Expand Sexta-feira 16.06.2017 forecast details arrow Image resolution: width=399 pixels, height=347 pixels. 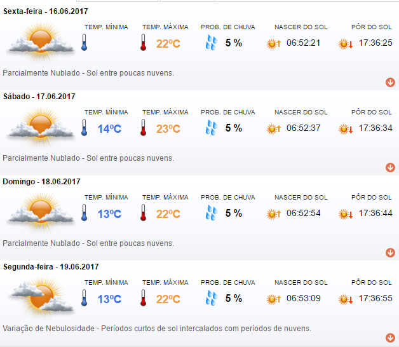tap(390, 83)
